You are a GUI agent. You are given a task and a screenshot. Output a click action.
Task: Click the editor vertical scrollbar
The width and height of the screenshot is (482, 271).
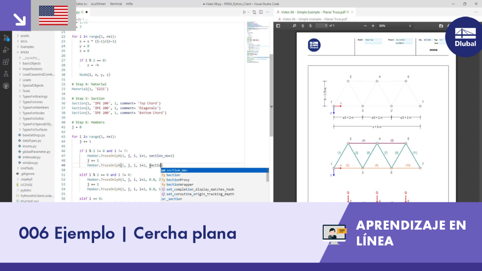pyautogui.click(x=271, y=95)
